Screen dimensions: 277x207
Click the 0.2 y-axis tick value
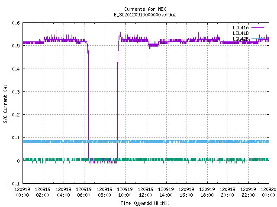click(x=16, y=115)
